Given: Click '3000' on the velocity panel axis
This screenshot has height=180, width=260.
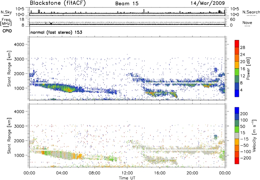Looking at the screenshot, I should pyautogui.click(x=19, y=126).
